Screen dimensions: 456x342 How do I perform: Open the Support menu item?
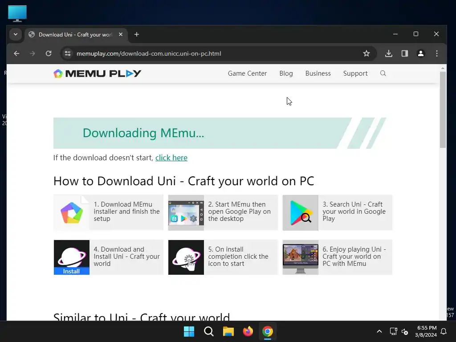(x=355, y=73)
